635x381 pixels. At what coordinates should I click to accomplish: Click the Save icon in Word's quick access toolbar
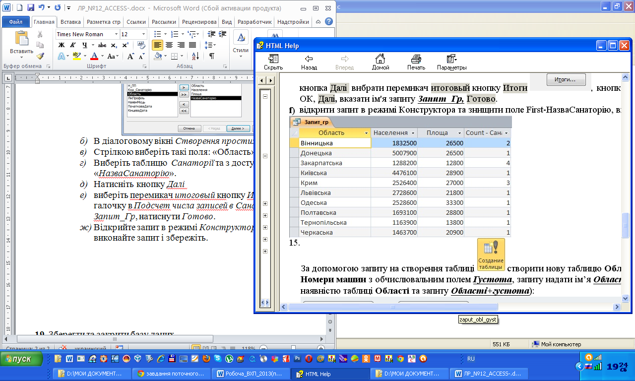(31, 8)
